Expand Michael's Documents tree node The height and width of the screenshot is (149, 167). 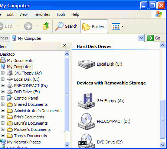click(x=3, y=129)
